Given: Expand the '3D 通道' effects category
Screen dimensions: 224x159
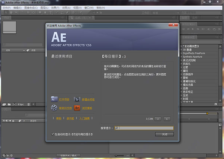Looking at the screenshot, I should pos(182,50).
